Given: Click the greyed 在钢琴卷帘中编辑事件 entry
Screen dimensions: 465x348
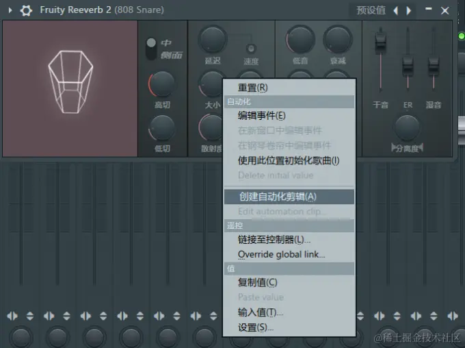Looking at the screenshot, I should (x=289, y=146).
